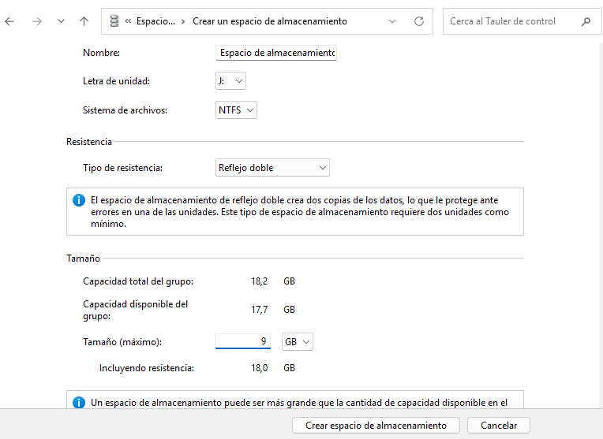Go up one level with Up arrow
Viewport: 603px width, 439px height.
84,21
